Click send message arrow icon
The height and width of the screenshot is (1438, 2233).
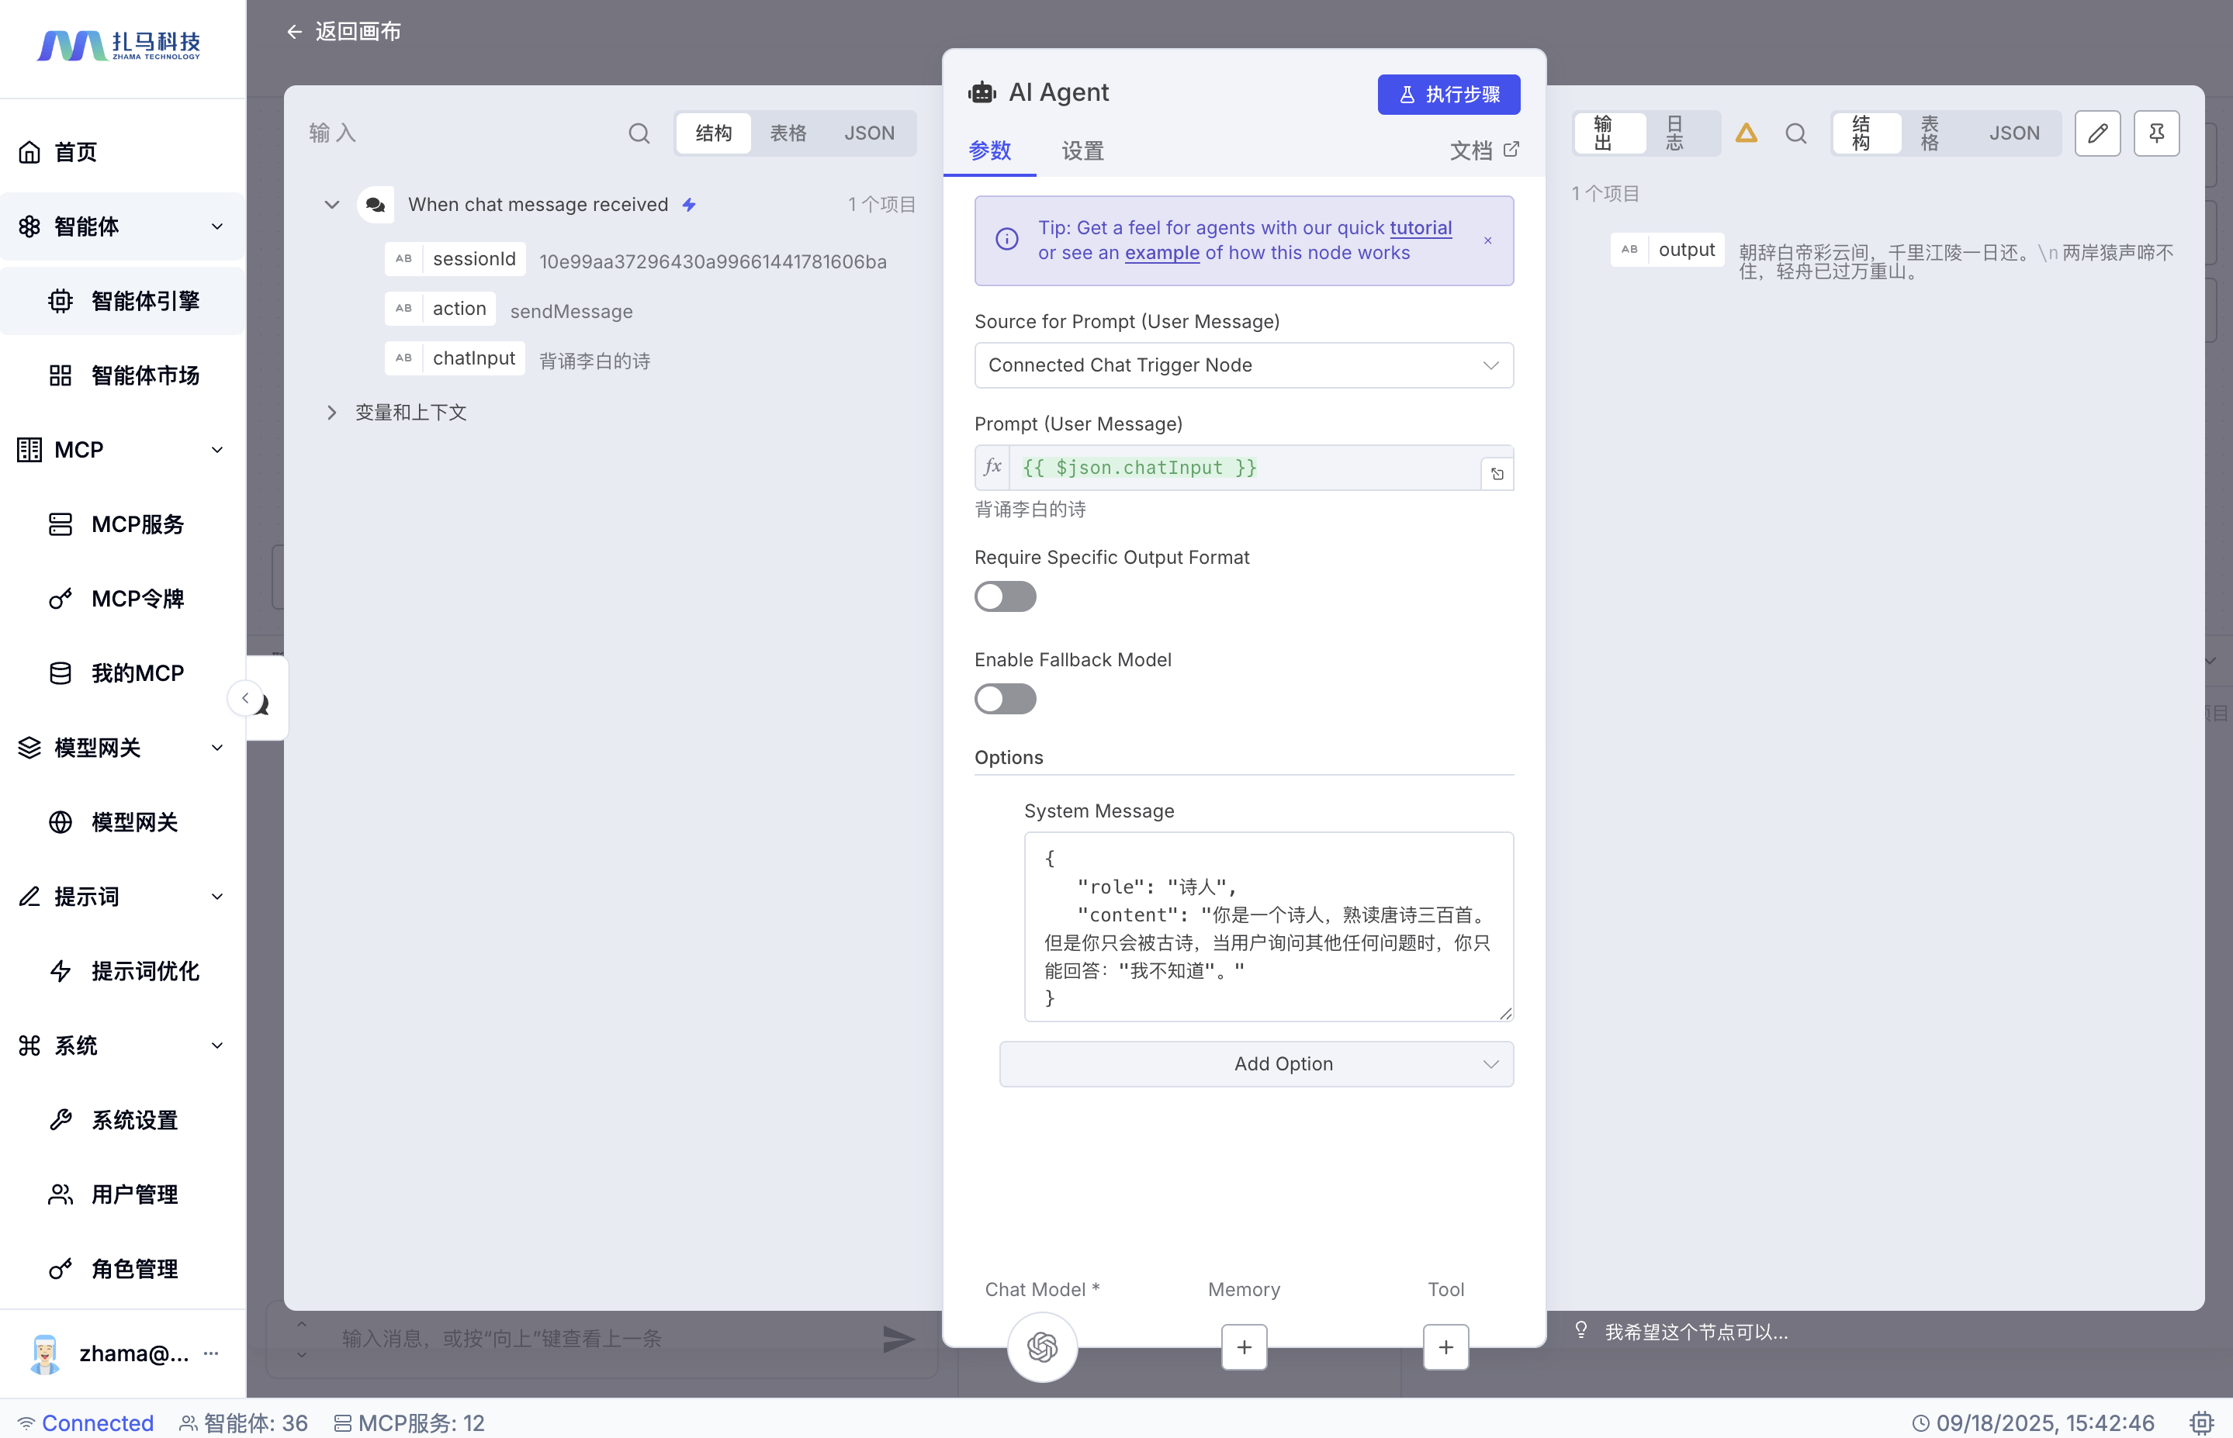898,1338
